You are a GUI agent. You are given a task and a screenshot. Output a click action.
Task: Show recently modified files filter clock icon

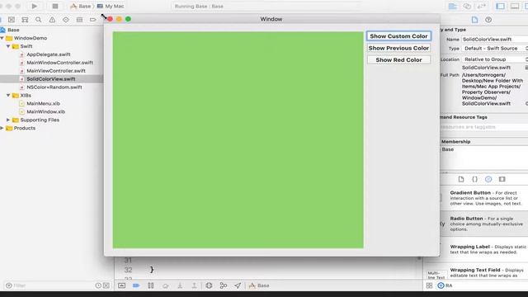[98, 285]
